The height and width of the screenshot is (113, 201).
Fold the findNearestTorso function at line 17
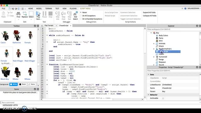coord(47,65)
